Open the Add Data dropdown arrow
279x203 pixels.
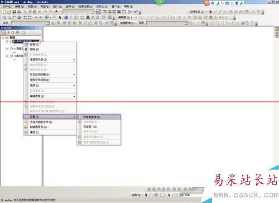(60, 12)
